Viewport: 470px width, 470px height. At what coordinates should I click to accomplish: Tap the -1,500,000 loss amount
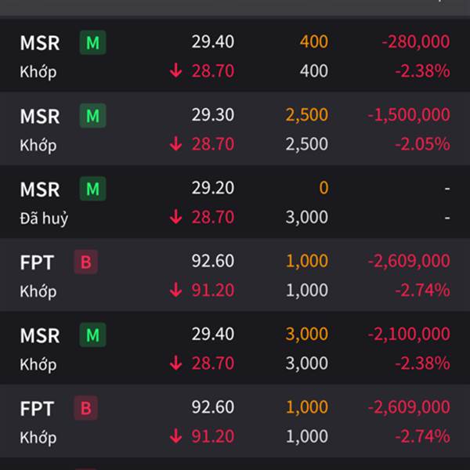pyautogui.click(x=409, y=115)
